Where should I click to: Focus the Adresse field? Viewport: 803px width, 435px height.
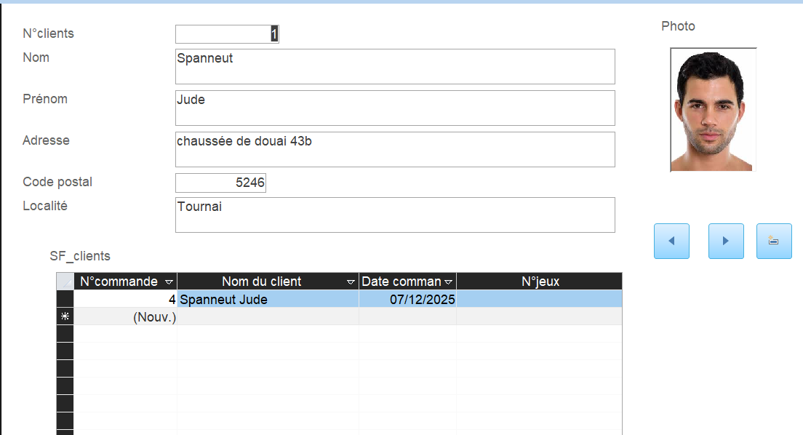pos(395,149)
